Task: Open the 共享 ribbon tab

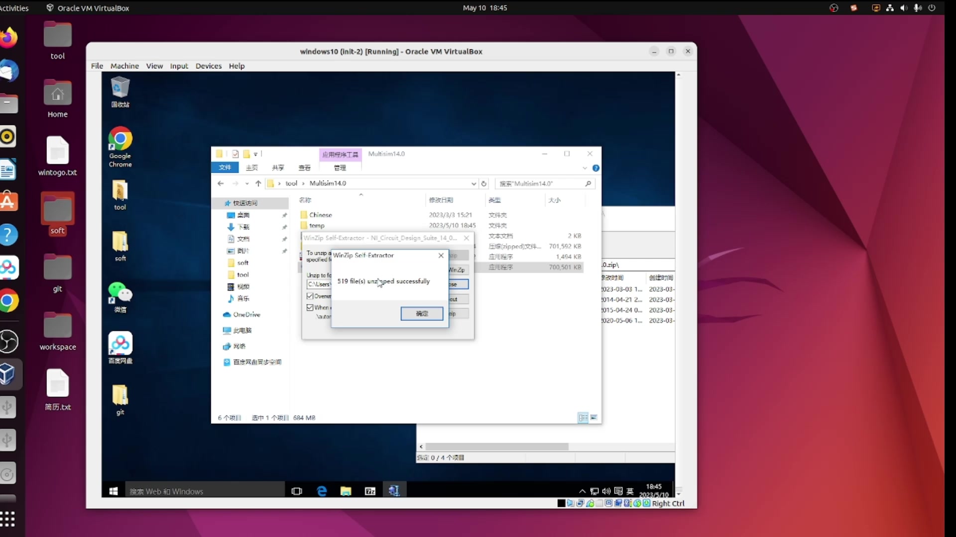Action: pyautogui.click(x=278, y=168)
